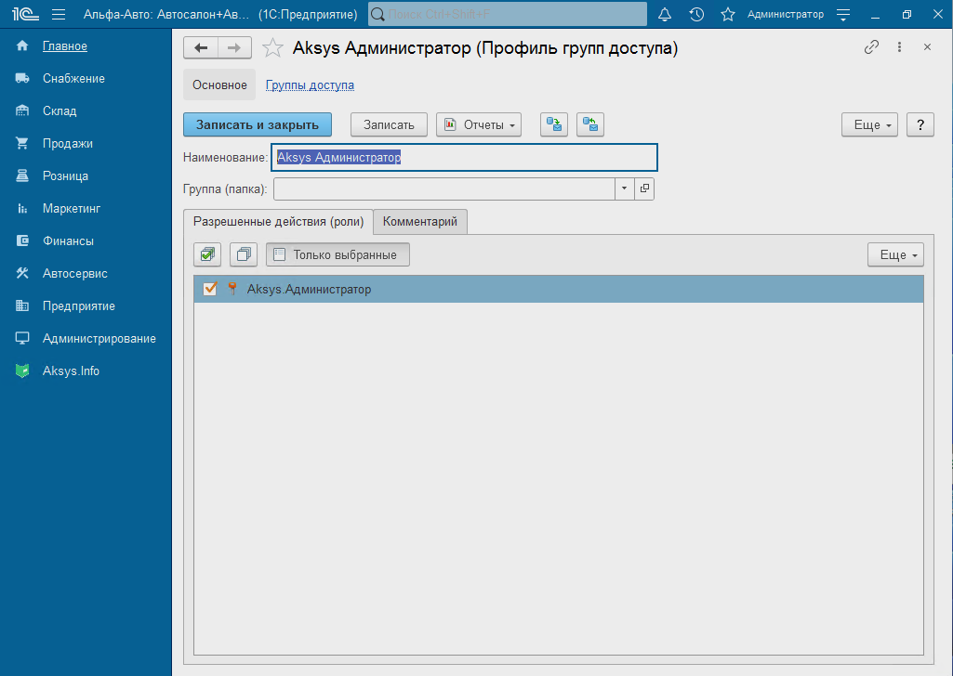
Task: Click the receive data exchange icon
Action: coord(590,124)
